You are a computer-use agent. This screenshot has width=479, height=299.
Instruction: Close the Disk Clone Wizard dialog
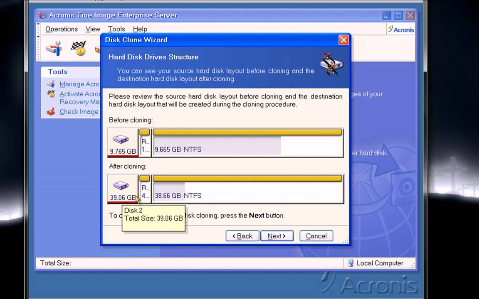click(x=344, y=40)
